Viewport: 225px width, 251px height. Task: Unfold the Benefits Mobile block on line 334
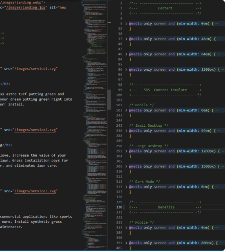click(126, 228)
